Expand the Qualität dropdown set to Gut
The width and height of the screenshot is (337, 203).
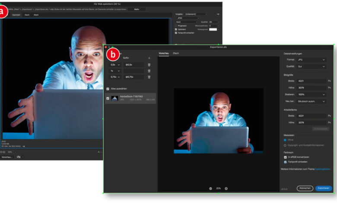[311, 67]
